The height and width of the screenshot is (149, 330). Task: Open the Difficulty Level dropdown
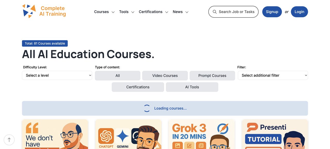[57, 75]
